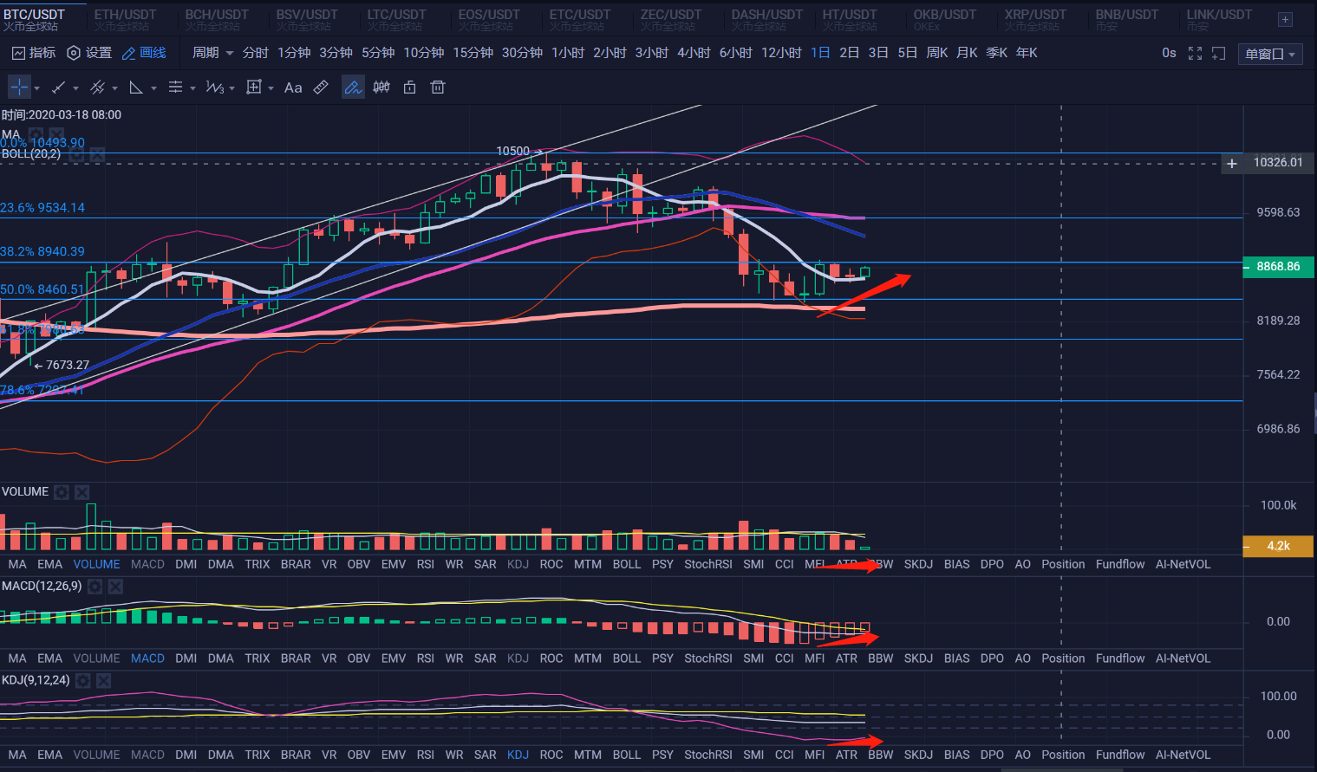1317x772 pixels.
Task: Close the MACD(12,26,9) panel
Action: click(115, 587)
